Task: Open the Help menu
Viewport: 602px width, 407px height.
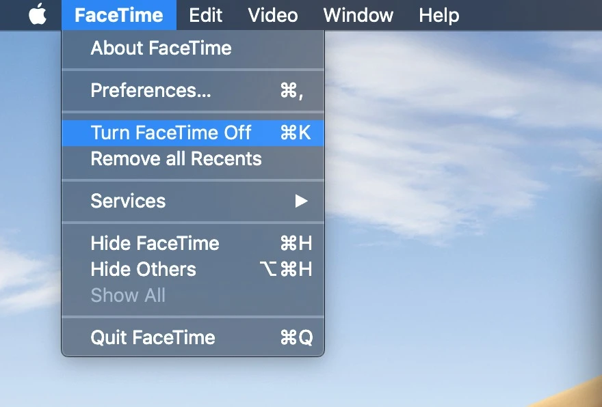Action: click(x=439, y=15)
